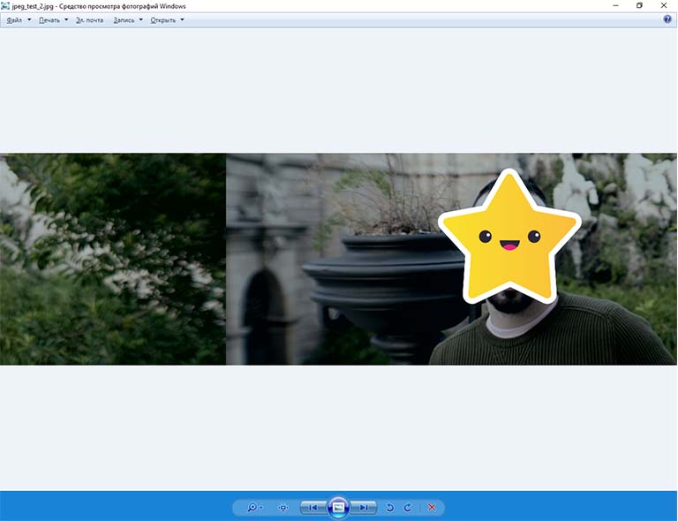
Task: Maximize the photo viewer window
Action: tap(639, 6)
